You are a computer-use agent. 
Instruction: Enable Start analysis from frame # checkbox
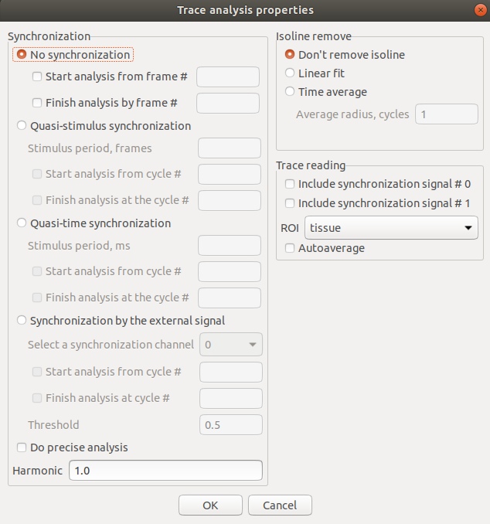click(37, 77)
